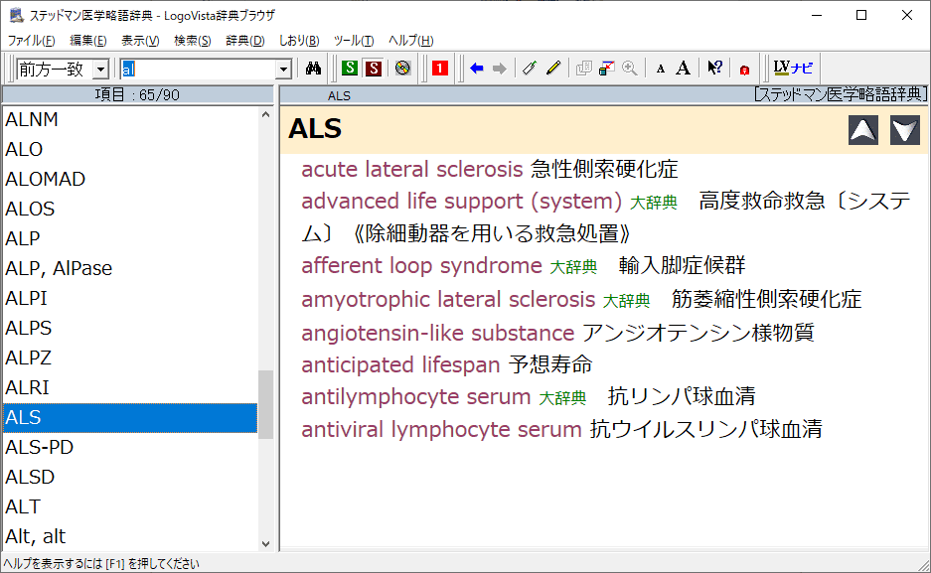Expand the search term history dropdown arrow
Screen dimensions: 931x573
click(x=284, y=70)
